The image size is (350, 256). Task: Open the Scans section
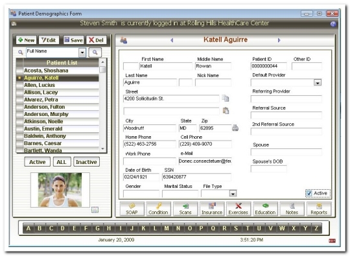tap(185, 209)
